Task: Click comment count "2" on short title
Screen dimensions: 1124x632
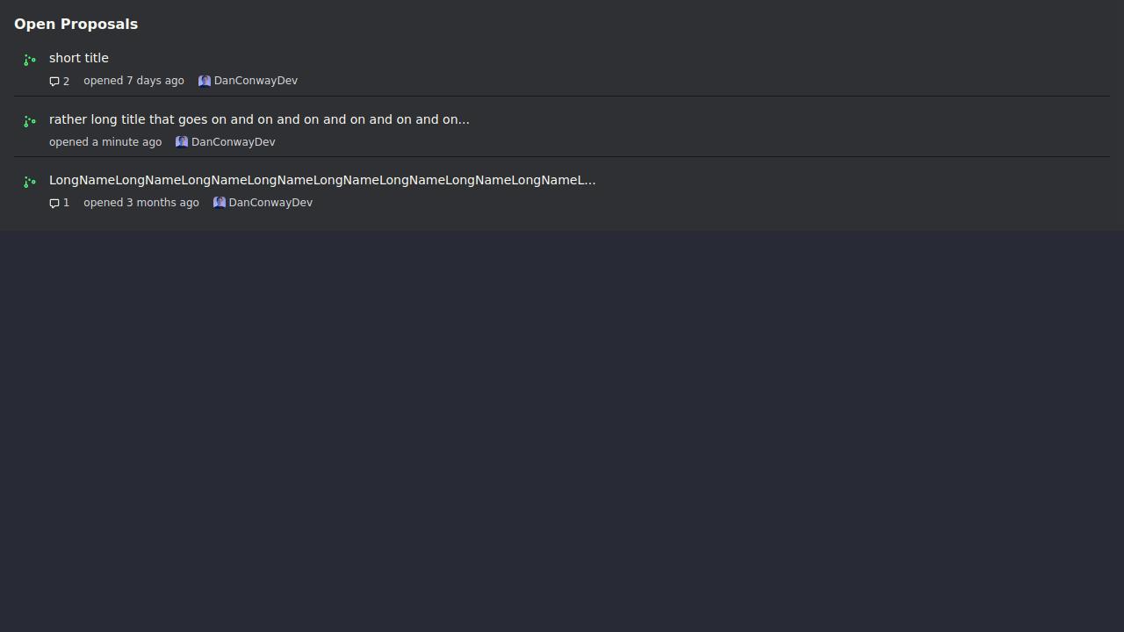Action: [66, 82]
